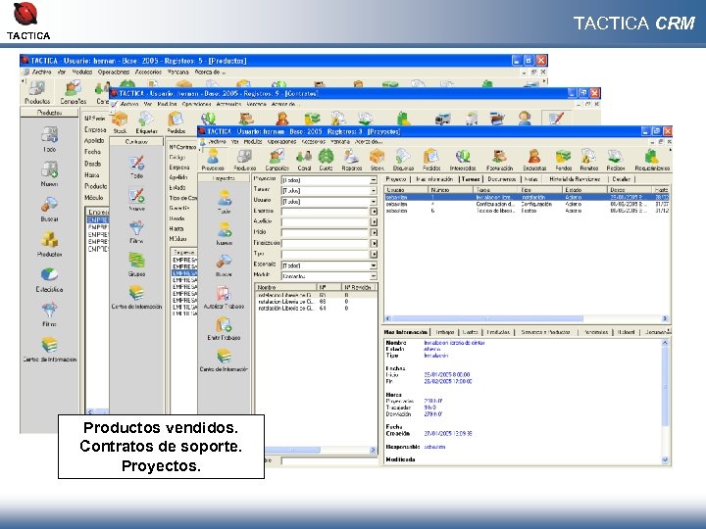
Task: Click Finalización input field in Proyectos filter
Action: click(326, 243)
